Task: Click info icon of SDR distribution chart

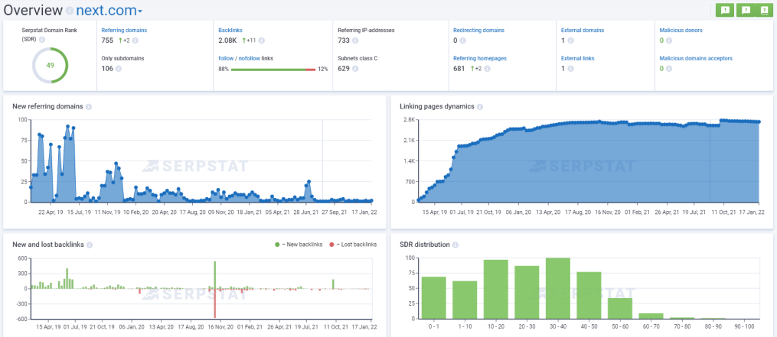Action: pyautogui.click(x=455, y=245)
